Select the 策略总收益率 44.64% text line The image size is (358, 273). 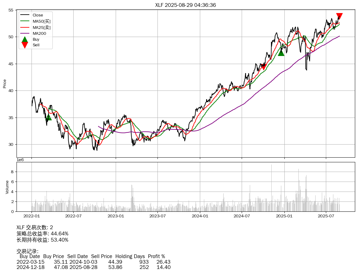click(42, 234)
